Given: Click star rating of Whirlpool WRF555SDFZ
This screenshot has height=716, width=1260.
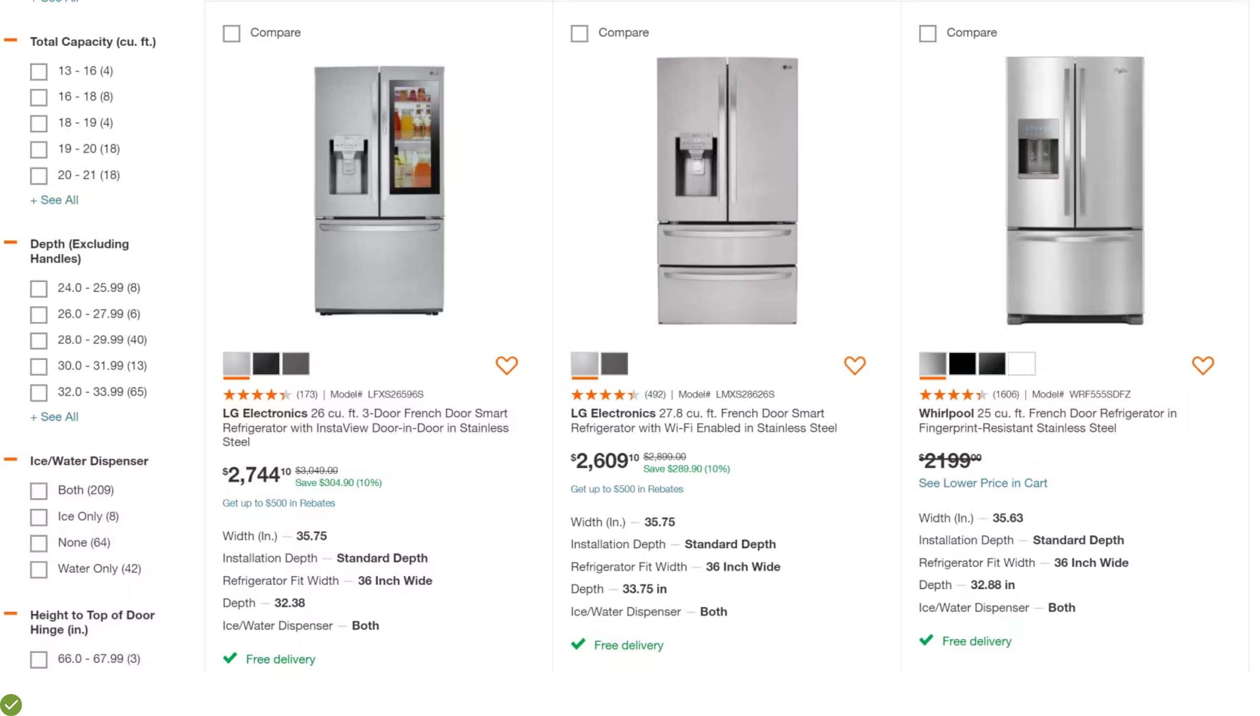Looking at the screenshot, I should (x=953, y=395).
